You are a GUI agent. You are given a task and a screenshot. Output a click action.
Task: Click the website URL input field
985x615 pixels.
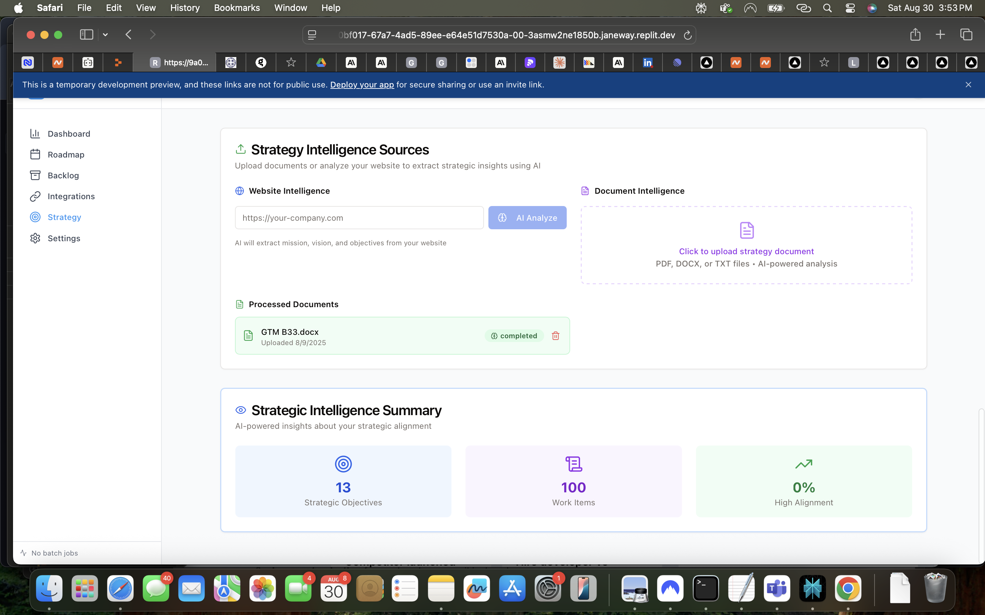click(358, 218)
